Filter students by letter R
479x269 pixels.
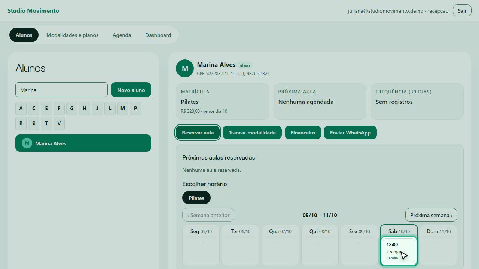(21, 123)
